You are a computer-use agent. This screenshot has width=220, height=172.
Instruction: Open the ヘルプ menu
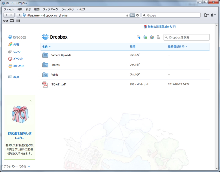[81, 9]
